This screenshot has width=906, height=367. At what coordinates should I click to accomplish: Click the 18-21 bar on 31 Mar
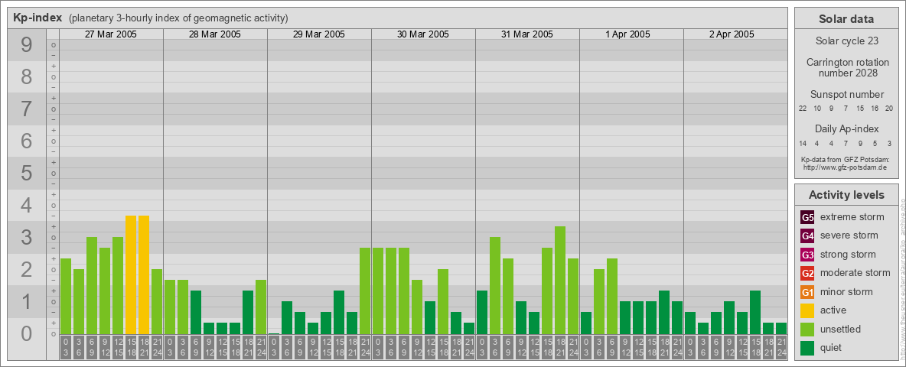[560, 281]
